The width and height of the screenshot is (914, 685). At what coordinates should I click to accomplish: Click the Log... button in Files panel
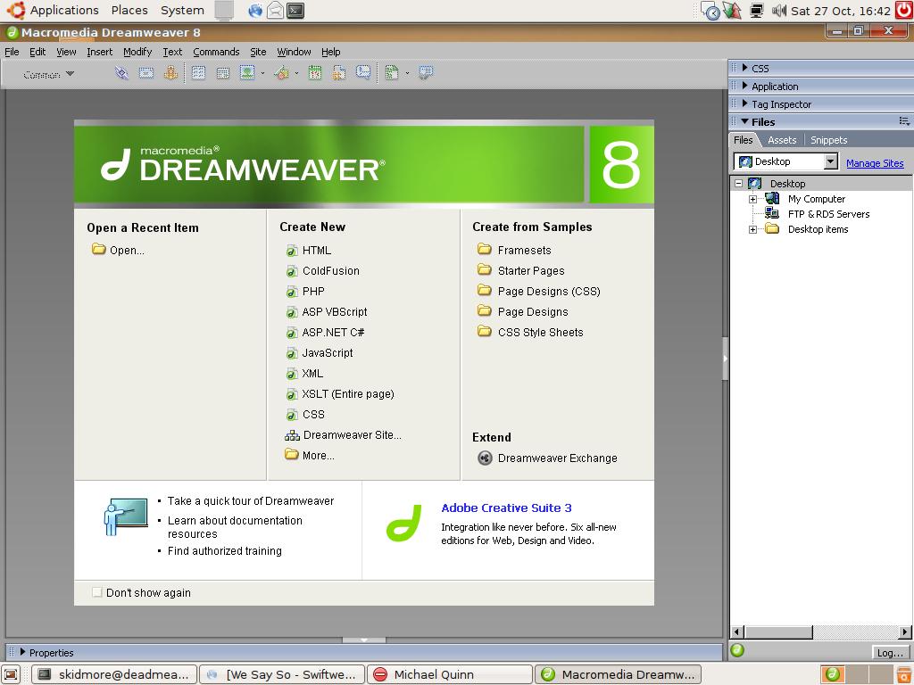pyautogui.click(x=890, y=652)
